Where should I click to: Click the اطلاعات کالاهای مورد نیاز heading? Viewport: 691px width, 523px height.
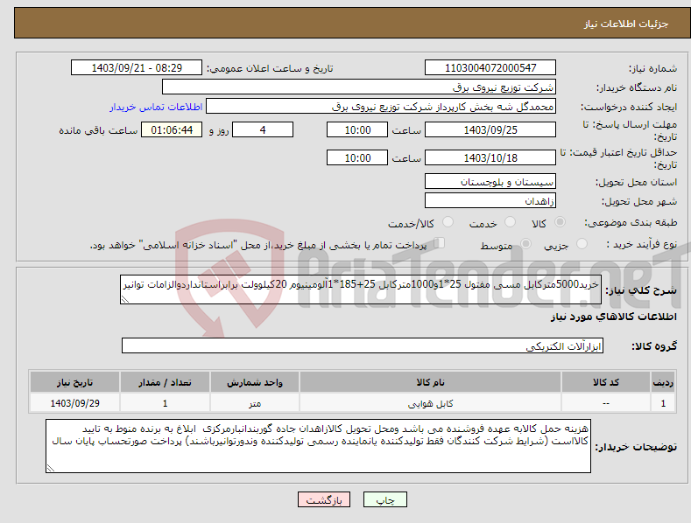click(613, 317)
